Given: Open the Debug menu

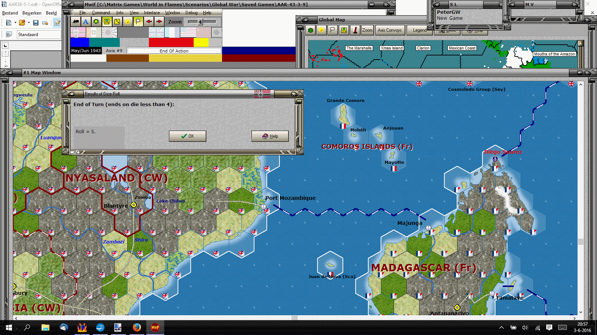Looking at the screenshot, I should 191,13.
